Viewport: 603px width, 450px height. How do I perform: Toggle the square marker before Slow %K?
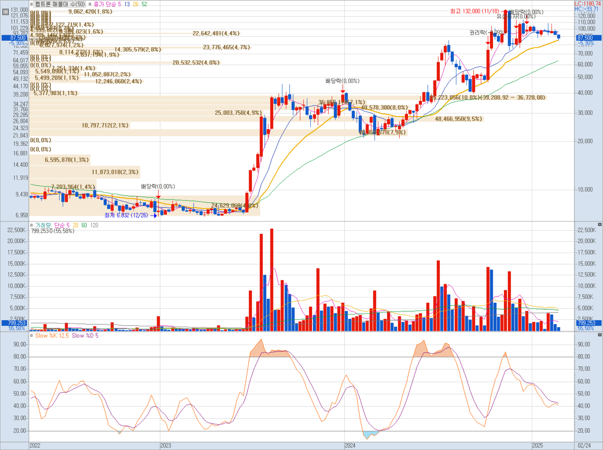(32, 336)
